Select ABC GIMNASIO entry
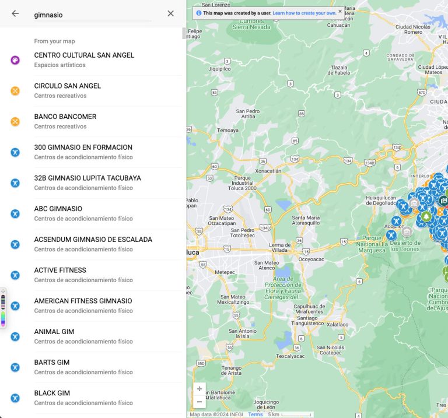This screenshot has width=448, height=418. (92, 213)
